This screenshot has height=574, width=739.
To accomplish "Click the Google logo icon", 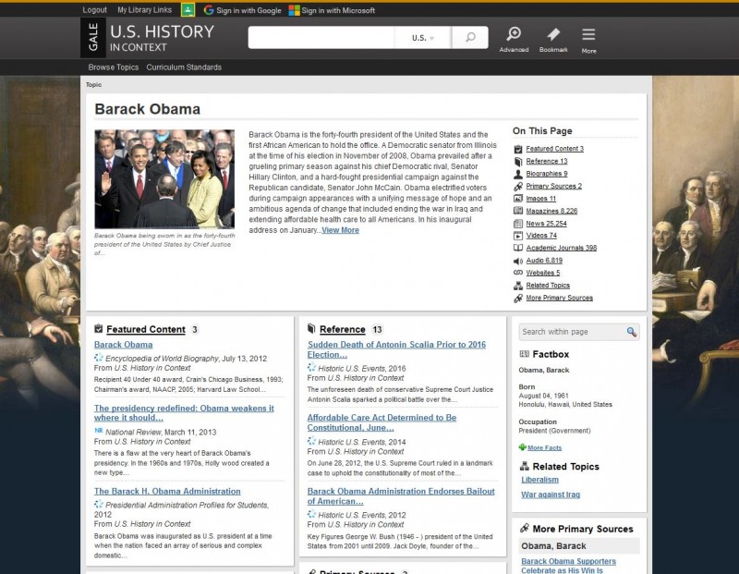I will [209, 10].
